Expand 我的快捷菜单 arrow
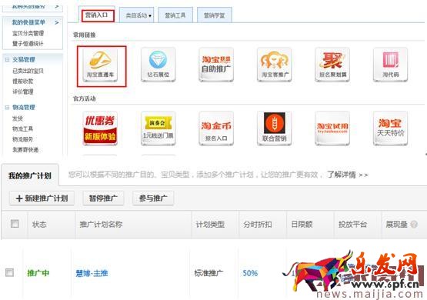 pos(57,22)
